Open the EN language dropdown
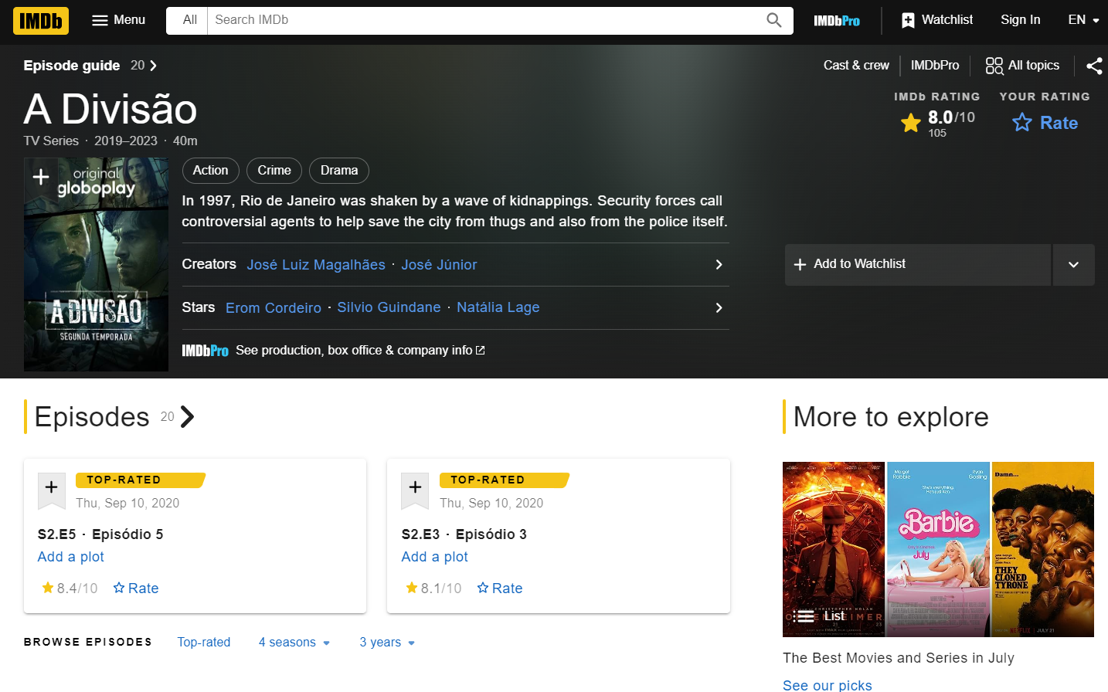This screenshot has height=692, width=1108. [x=1083, y=20]
